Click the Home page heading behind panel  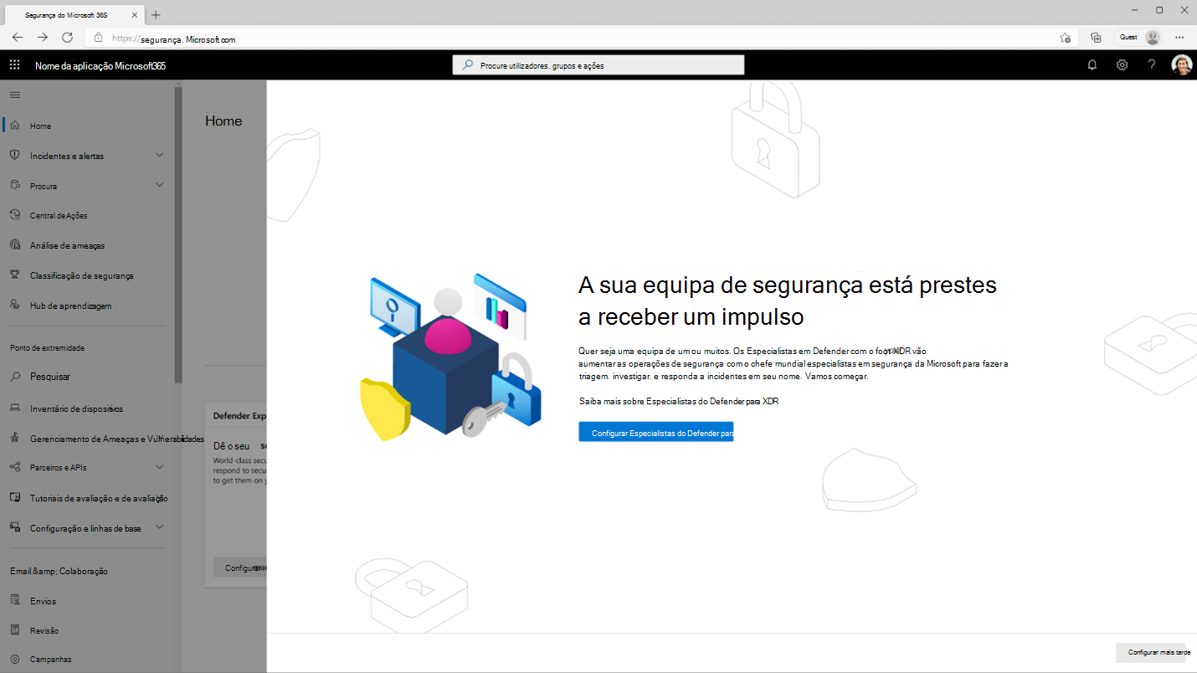pyautogui.click(x=223, y=121)
